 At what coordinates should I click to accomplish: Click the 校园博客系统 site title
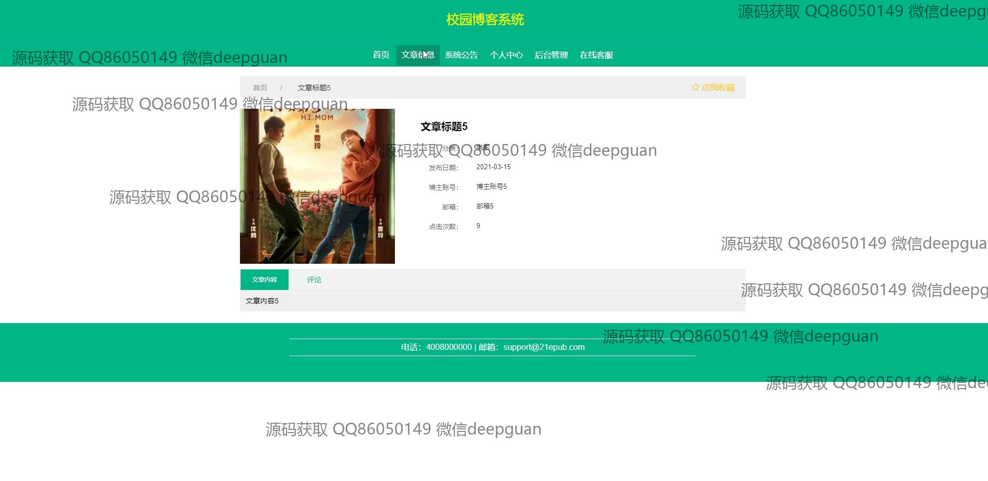(x=485, y=20)
